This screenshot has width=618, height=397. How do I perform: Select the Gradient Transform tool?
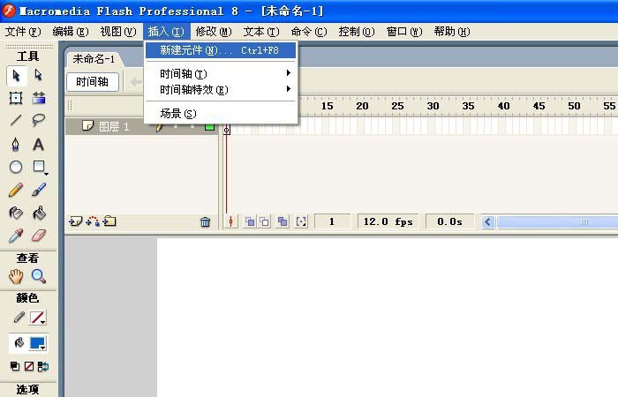point(39,97)
